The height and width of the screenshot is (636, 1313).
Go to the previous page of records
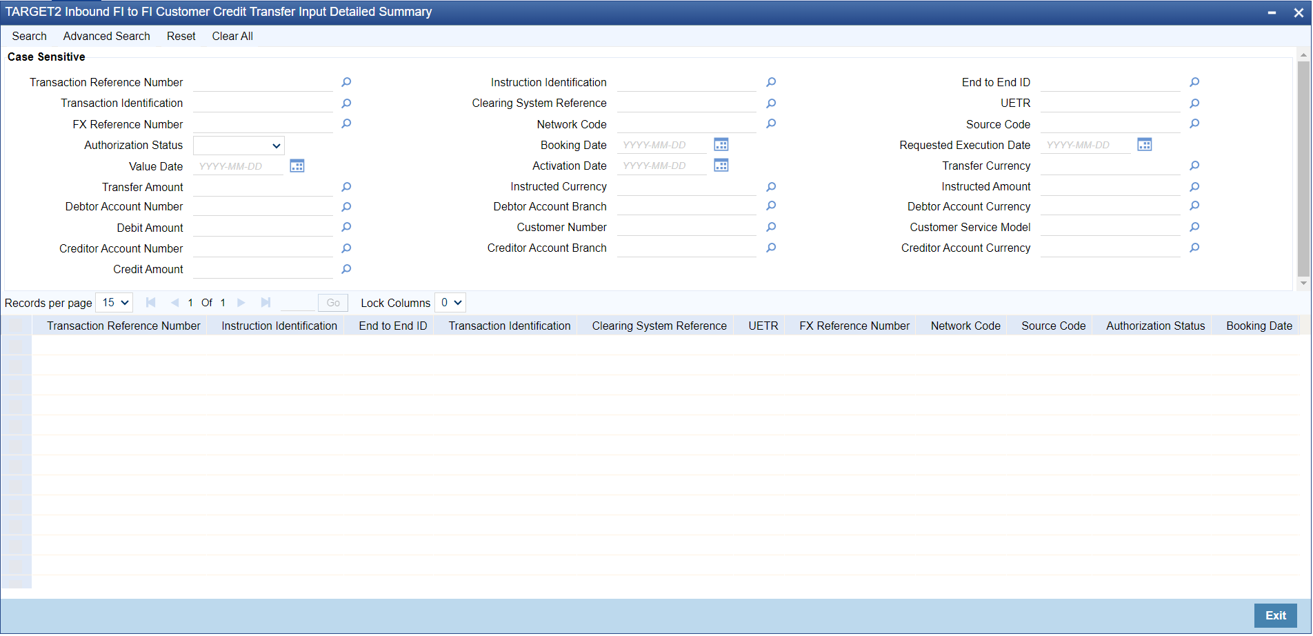click(x=174, y=303)
